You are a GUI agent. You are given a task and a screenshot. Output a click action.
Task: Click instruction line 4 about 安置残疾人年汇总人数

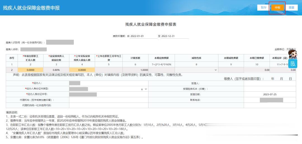(65, 133)
